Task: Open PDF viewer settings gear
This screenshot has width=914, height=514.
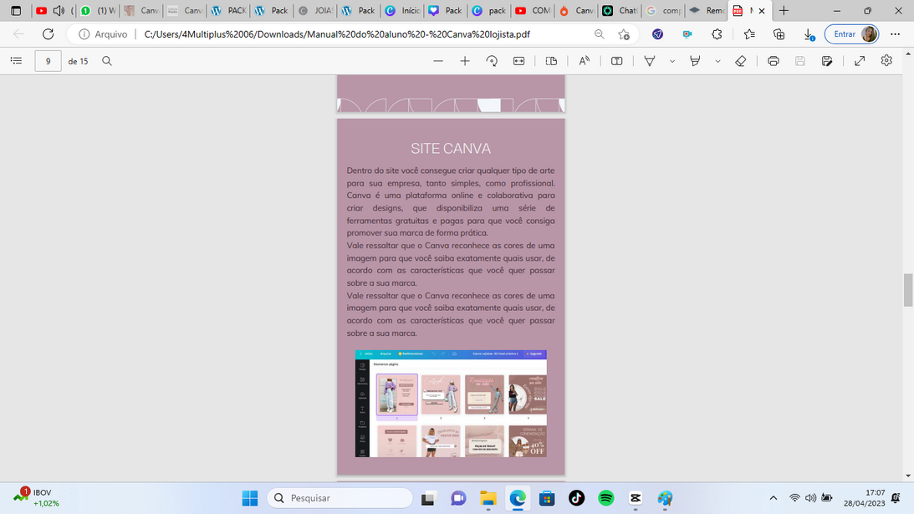Action: click(x=886, y=61)
